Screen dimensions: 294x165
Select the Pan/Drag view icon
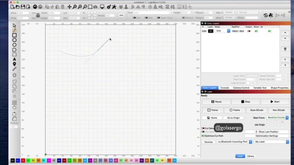coord(69,7)
